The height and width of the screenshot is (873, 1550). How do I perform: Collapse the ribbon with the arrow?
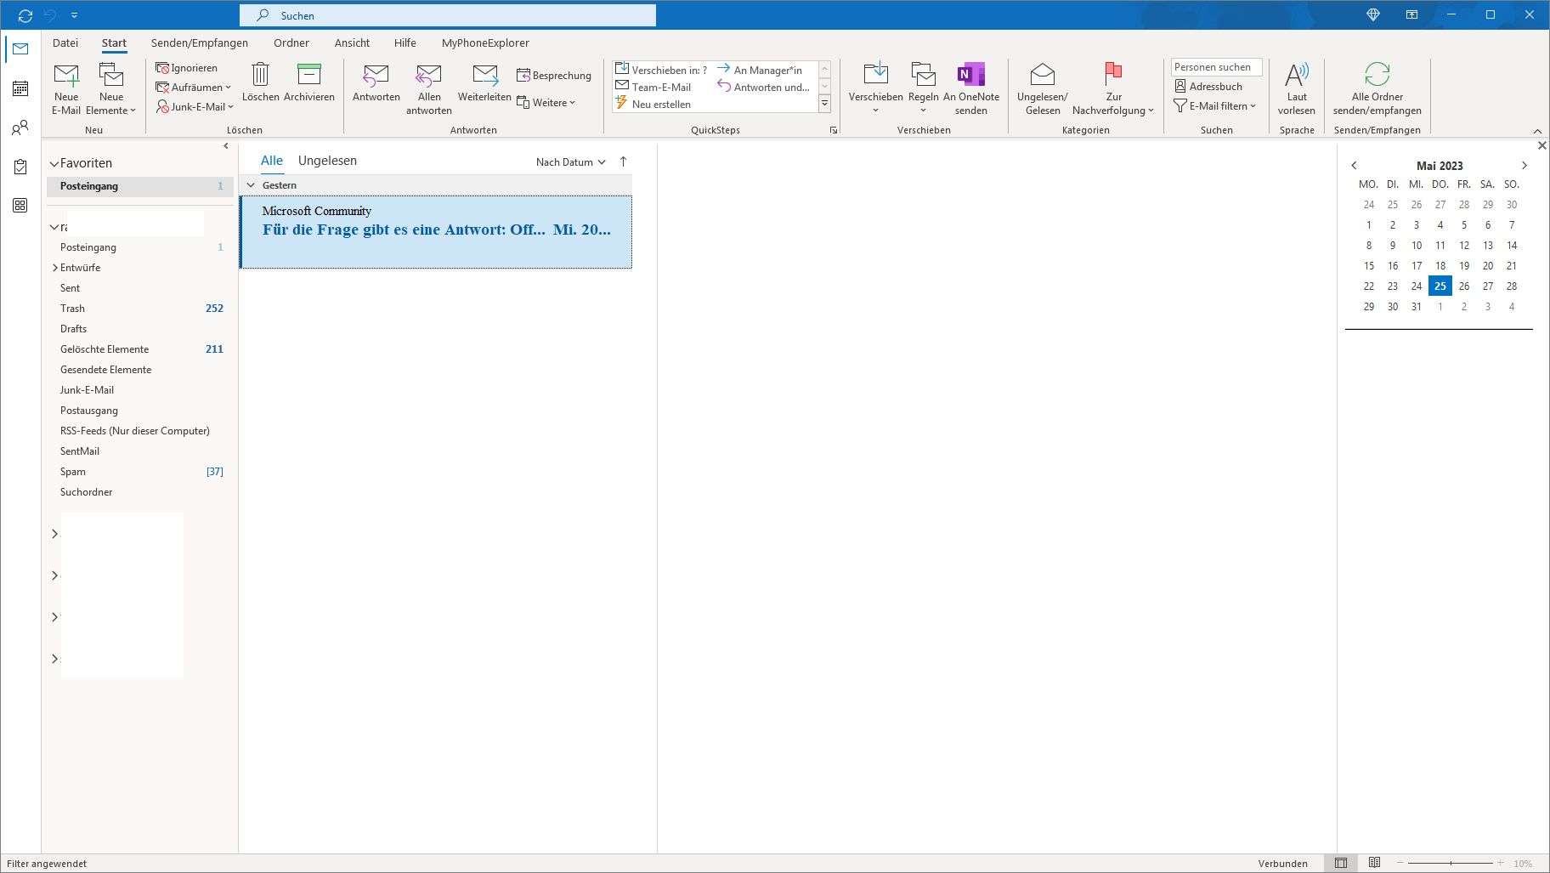[1537, 131]
